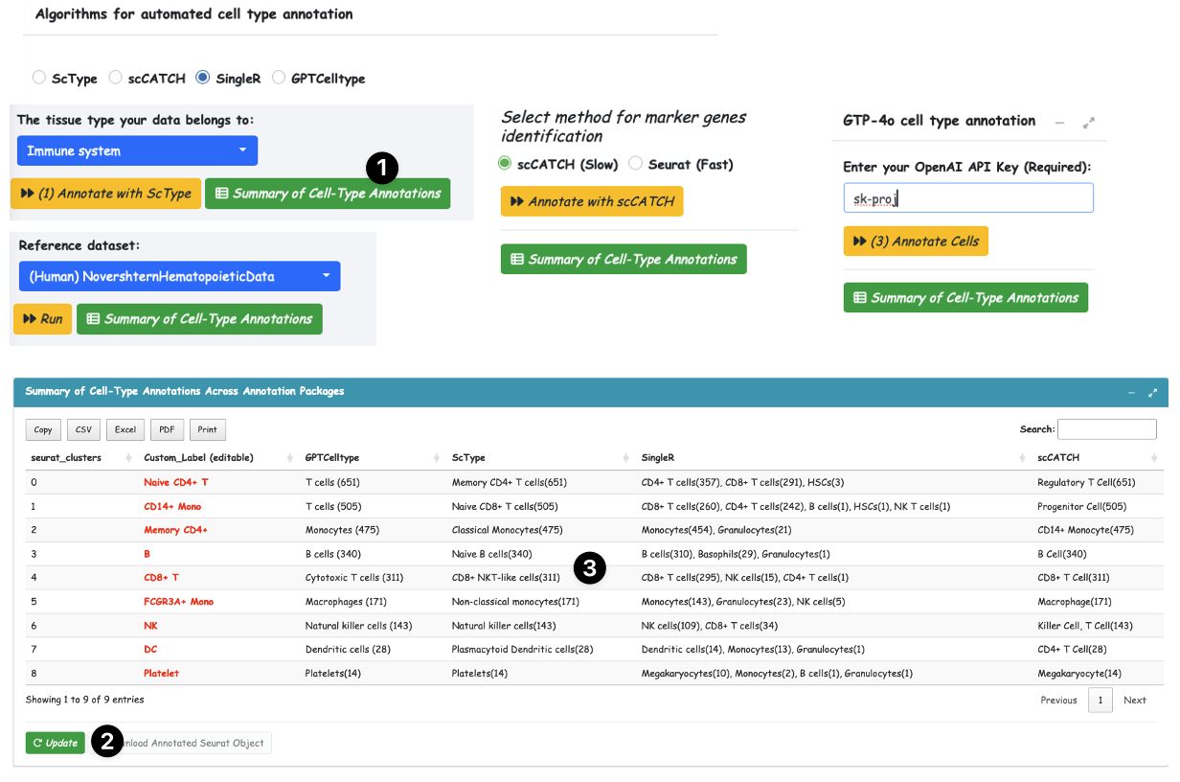Select Seurat (Fast) marker gene method
This screenshot has height=782, width=1180.
tap(635, 164)
